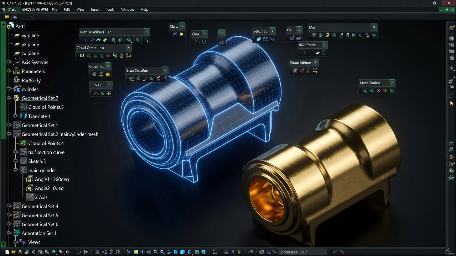Click the point filter in User Selection Filter
Viewport: 456px width, 256px height.
point(85,40)
